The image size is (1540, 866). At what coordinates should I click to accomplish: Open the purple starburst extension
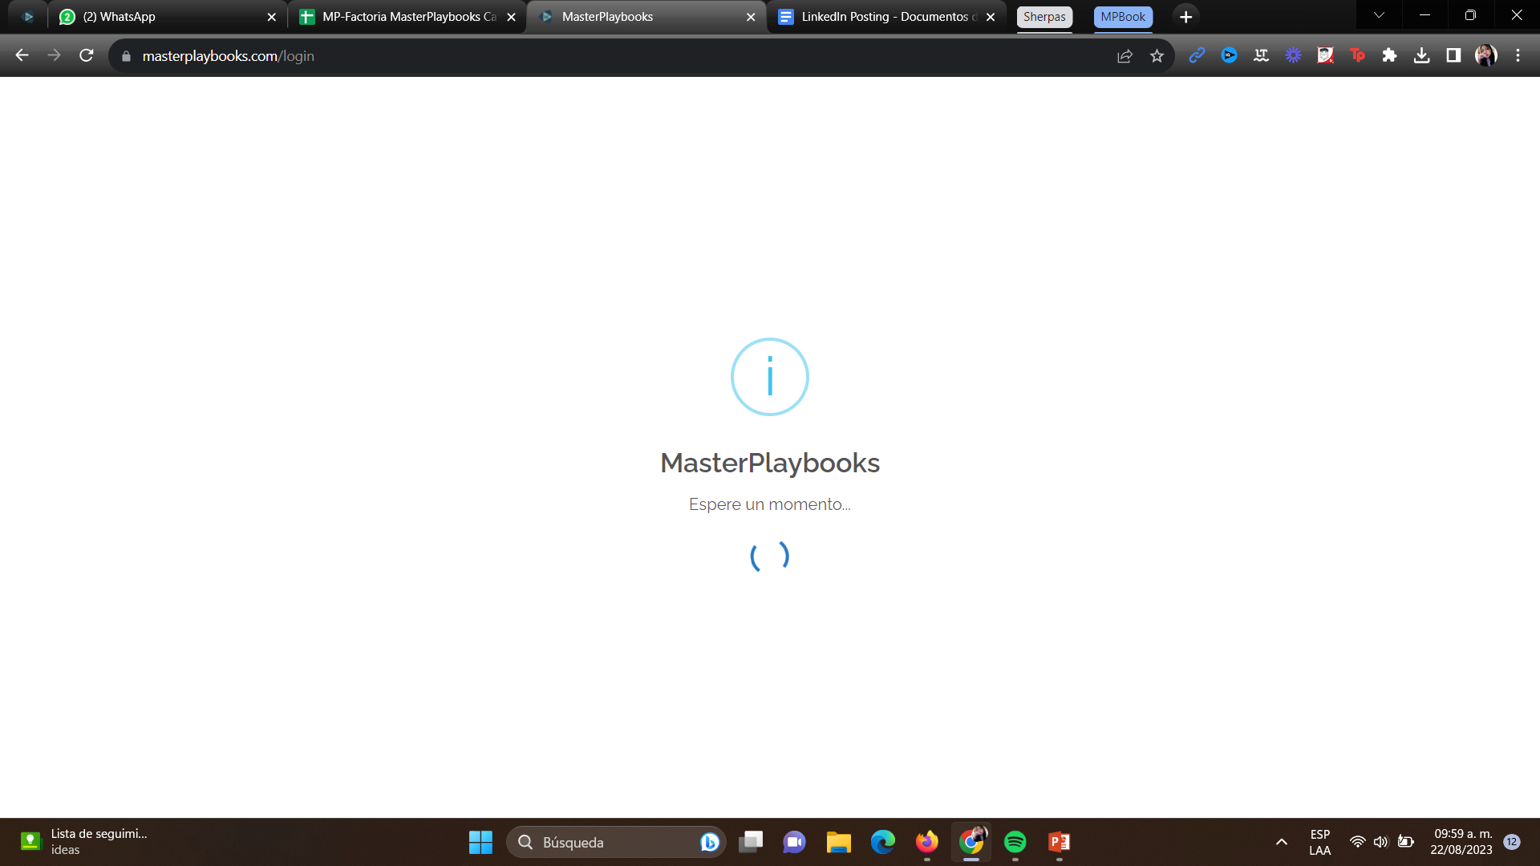[x=1293, y=55]
